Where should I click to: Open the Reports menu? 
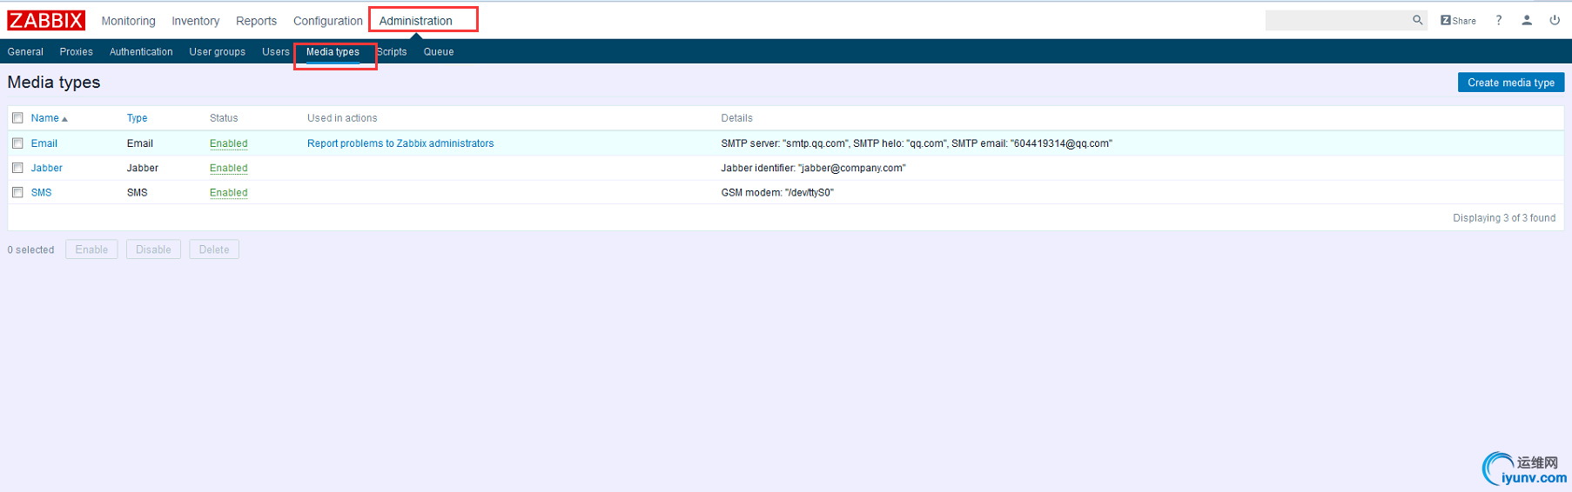coord(256,21)
